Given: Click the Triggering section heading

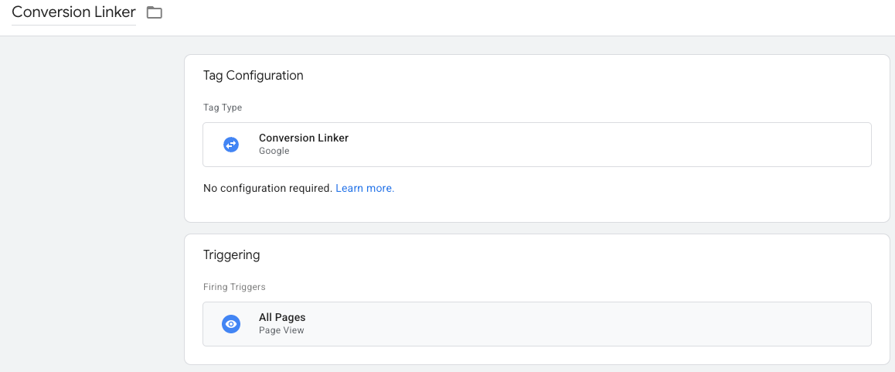Looking at the screenshot, I should click(231, 255).
